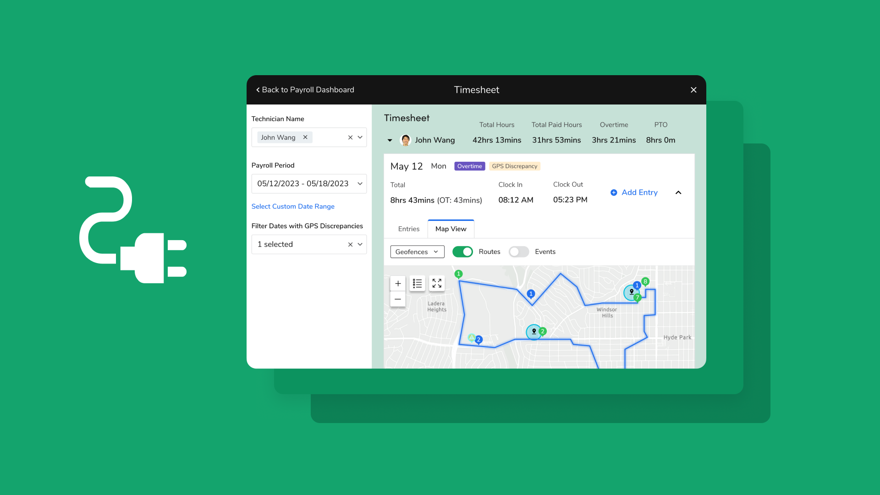This screenshot has width=880, height=495.
Task: Disable the Routes toggle
Action: point(462,252)
